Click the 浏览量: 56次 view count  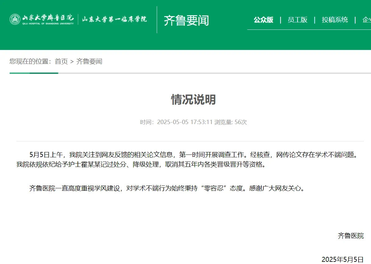(230, 122)
